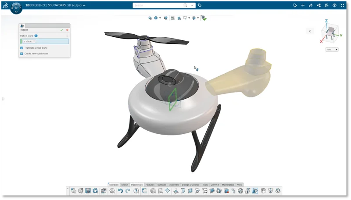Image resolution: width=351 pixels, height=200 pixels.
Task: Switch to the Surfaces tab
Action: 162,185
